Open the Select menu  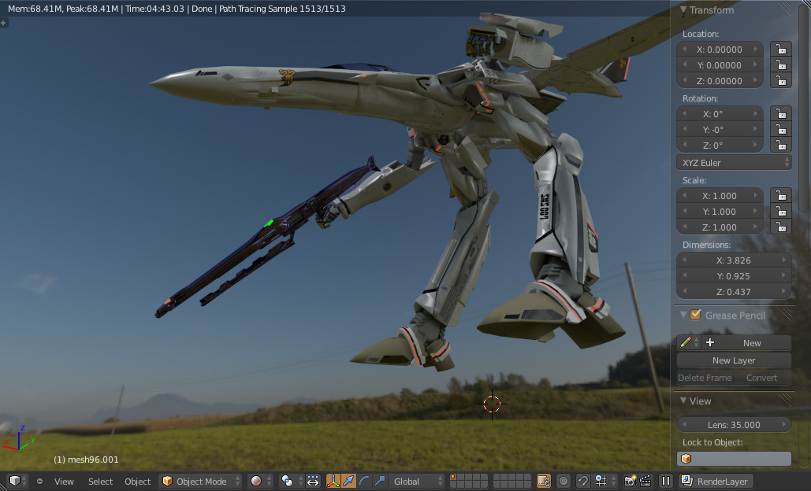click(100, 482)
